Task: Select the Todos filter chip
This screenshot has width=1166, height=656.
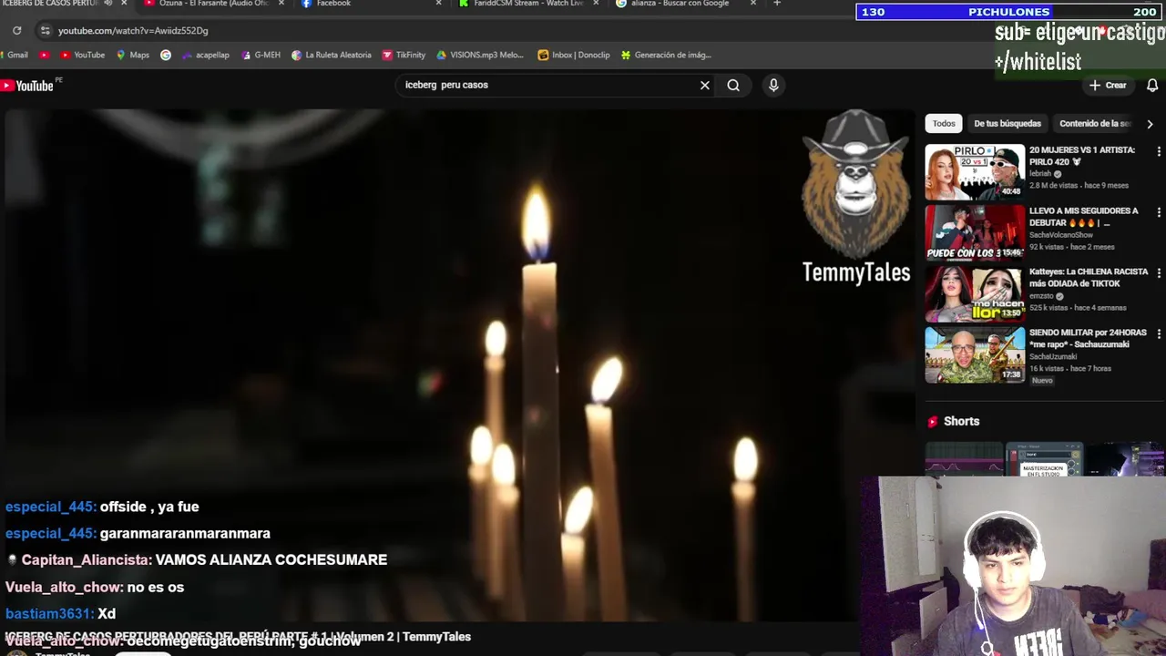Action: pos(944,123)
